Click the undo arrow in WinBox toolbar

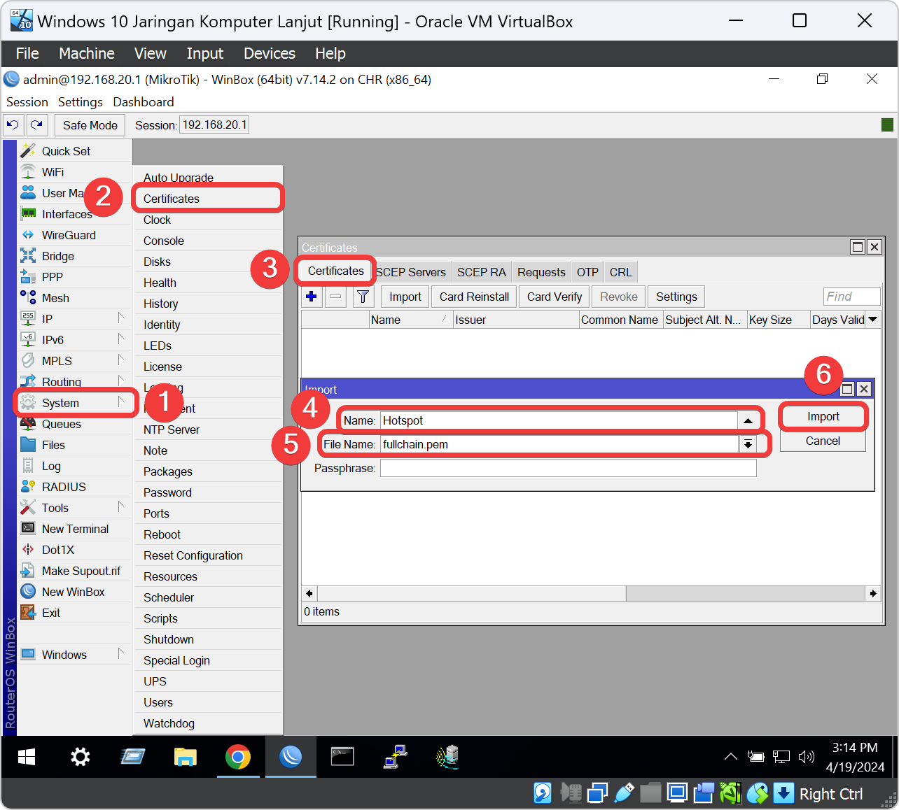tap(13, 125)
